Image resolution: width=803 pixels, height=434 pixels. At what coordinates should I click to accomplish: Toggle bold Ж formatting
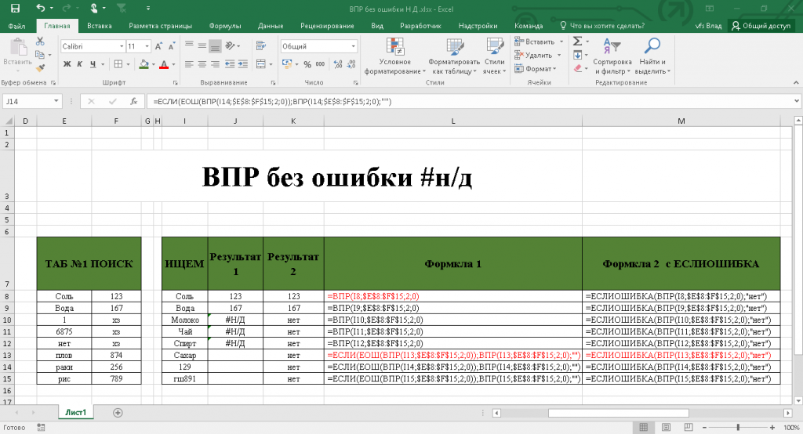tap(67, 64)
